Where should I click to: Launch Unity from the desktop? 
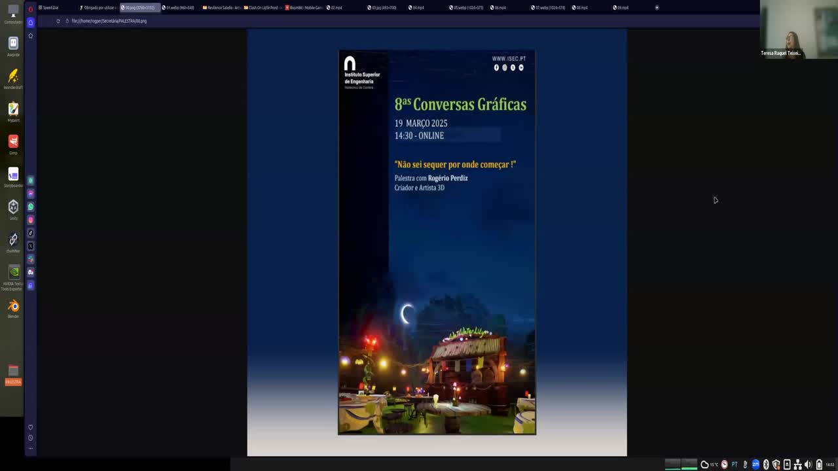tap(13, 209)
